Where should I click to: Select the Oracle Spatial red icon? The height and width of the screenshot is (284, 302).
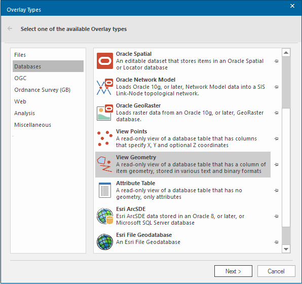tap(104, 61)
